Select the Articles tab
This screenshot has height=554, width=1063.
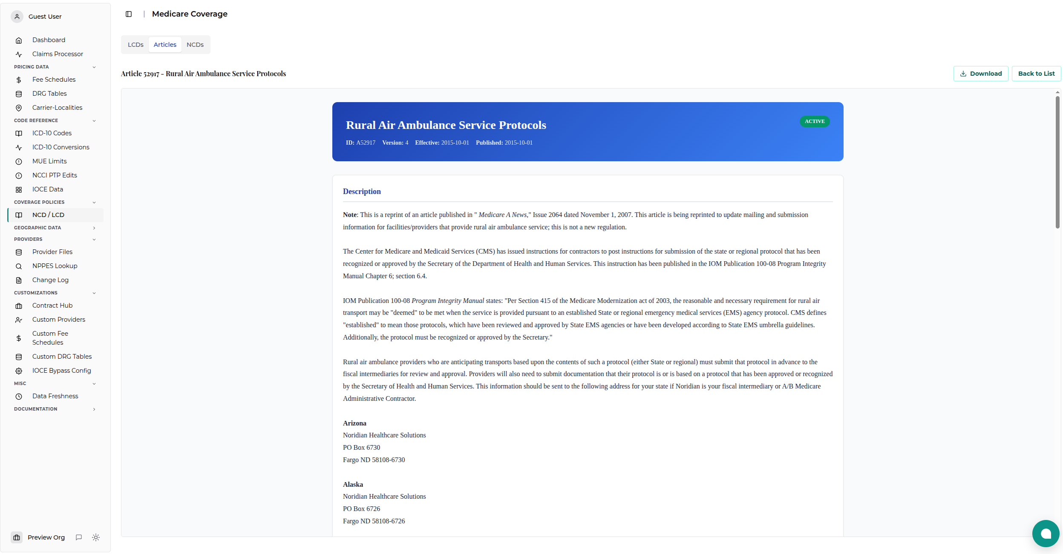click(x=165, y=45)
